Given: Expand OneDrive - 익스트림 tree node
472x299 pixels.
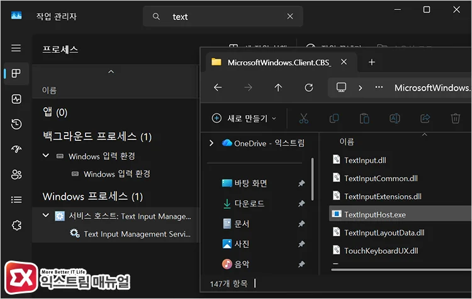Looking at the screenshot, I should 211,143.
